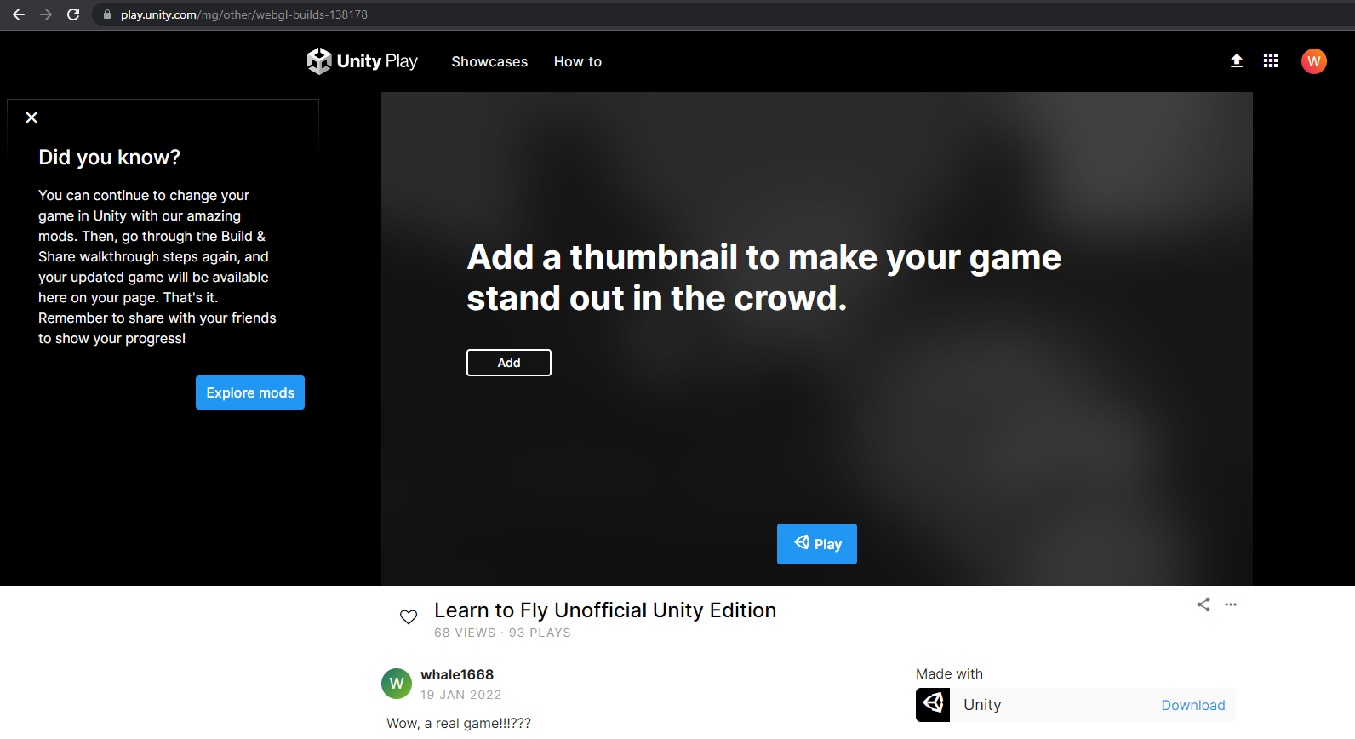
Task: Click whale1668's green avatar
Action: coord(397,684)
